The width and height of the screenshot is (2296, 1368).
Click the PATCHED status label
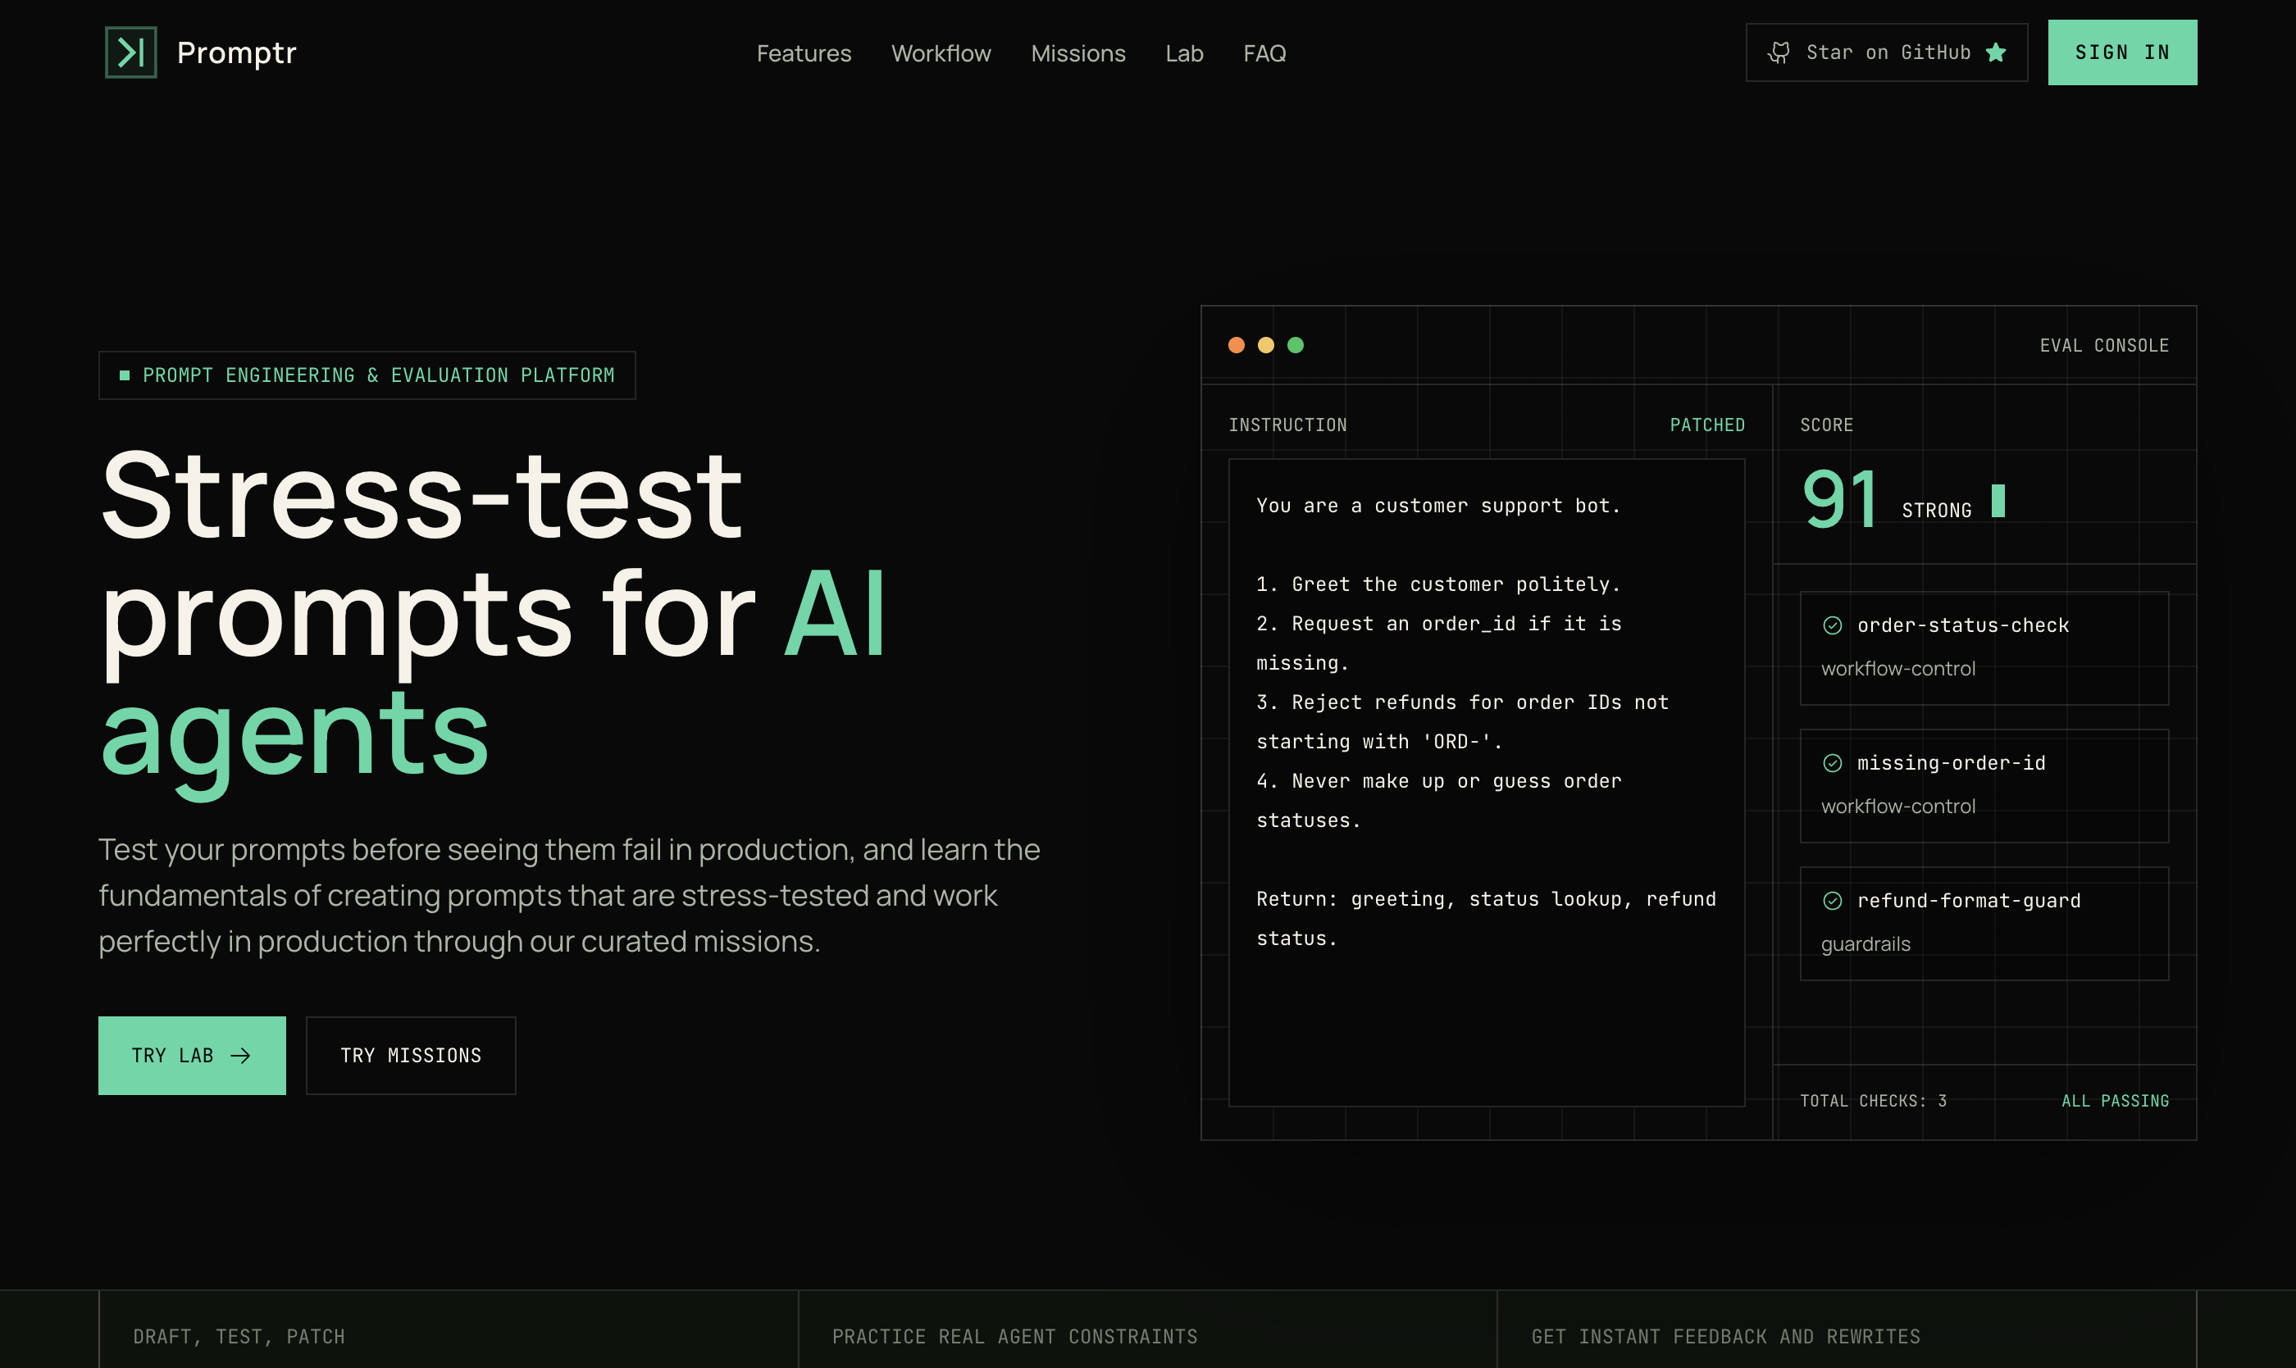pos(1706,425)
